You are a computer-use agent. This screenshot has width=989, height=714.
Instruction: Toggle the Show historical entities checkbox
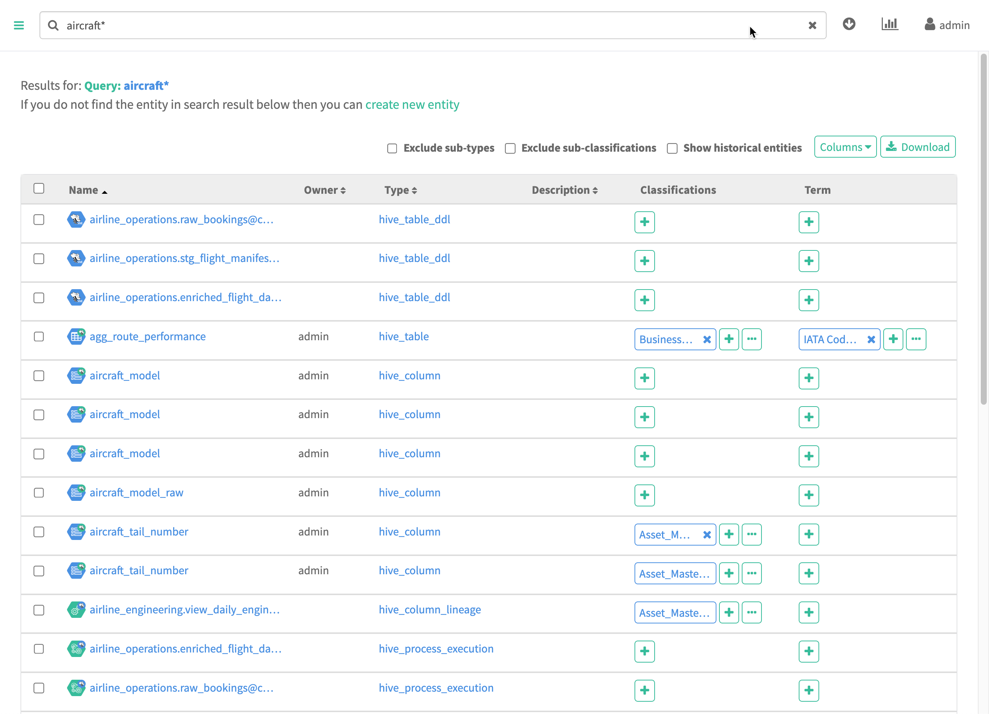click(672, 148)
